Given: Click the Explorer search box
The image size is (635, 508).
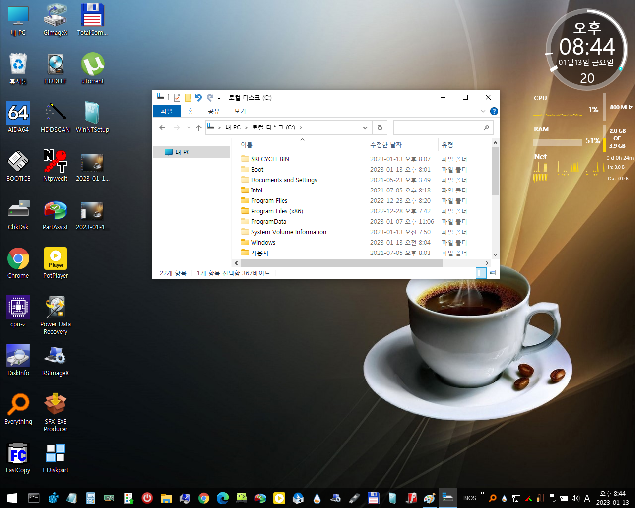Looking at the screenshot, I should [443, 127].
